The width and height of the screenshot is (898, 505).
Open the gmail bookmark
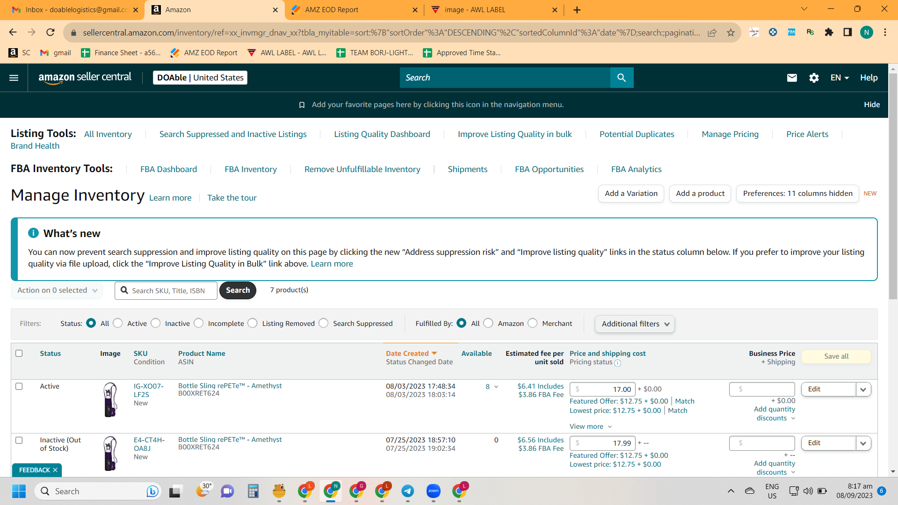click(56, 53)
